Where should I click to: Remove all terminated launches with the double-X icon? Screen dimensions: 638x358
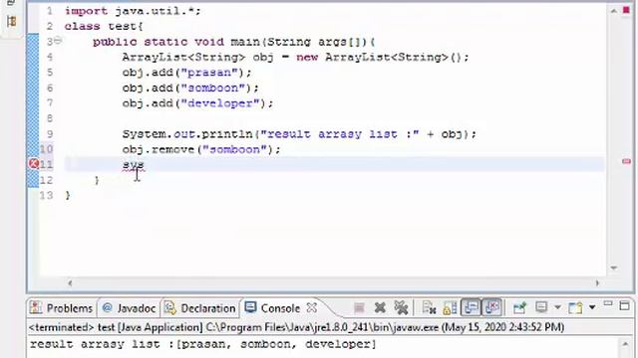point(401,308)
